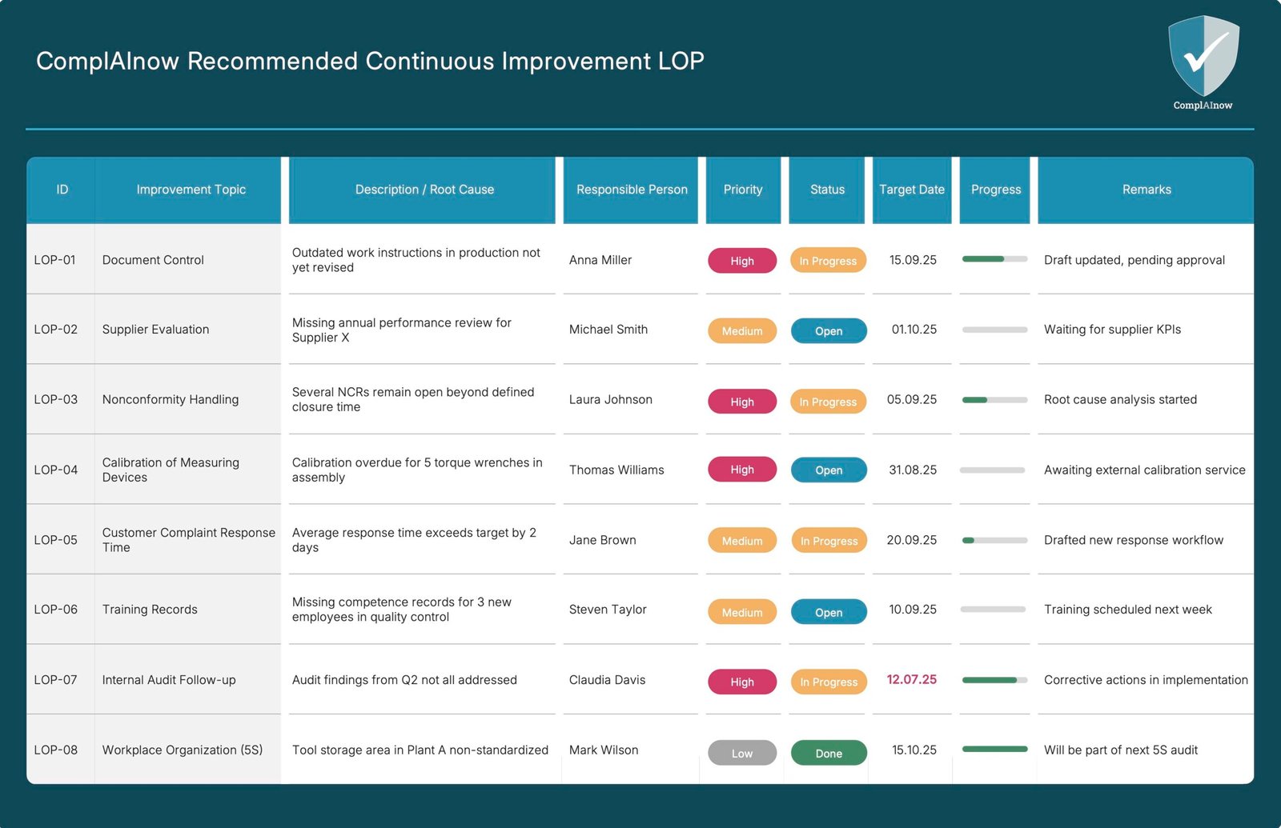Image resolution: width=1281 pixels, height=828 pixels.
Task: Select the LOP-03 ID cell
Action: click(56, 399)
